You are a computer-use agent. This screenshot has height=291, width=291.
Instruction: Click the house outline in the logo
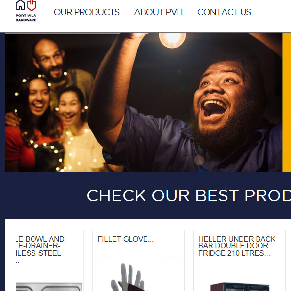(20, 5)
